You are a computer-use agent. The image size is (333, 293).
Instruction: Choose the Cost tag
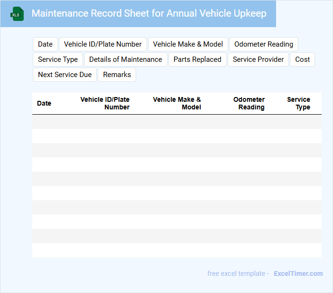coord(302,59)
